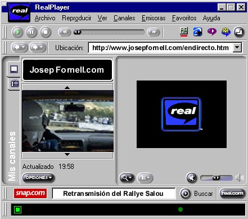Switch to compact mode icon
This screenshot has width=248, height=219.
point(239,32)
